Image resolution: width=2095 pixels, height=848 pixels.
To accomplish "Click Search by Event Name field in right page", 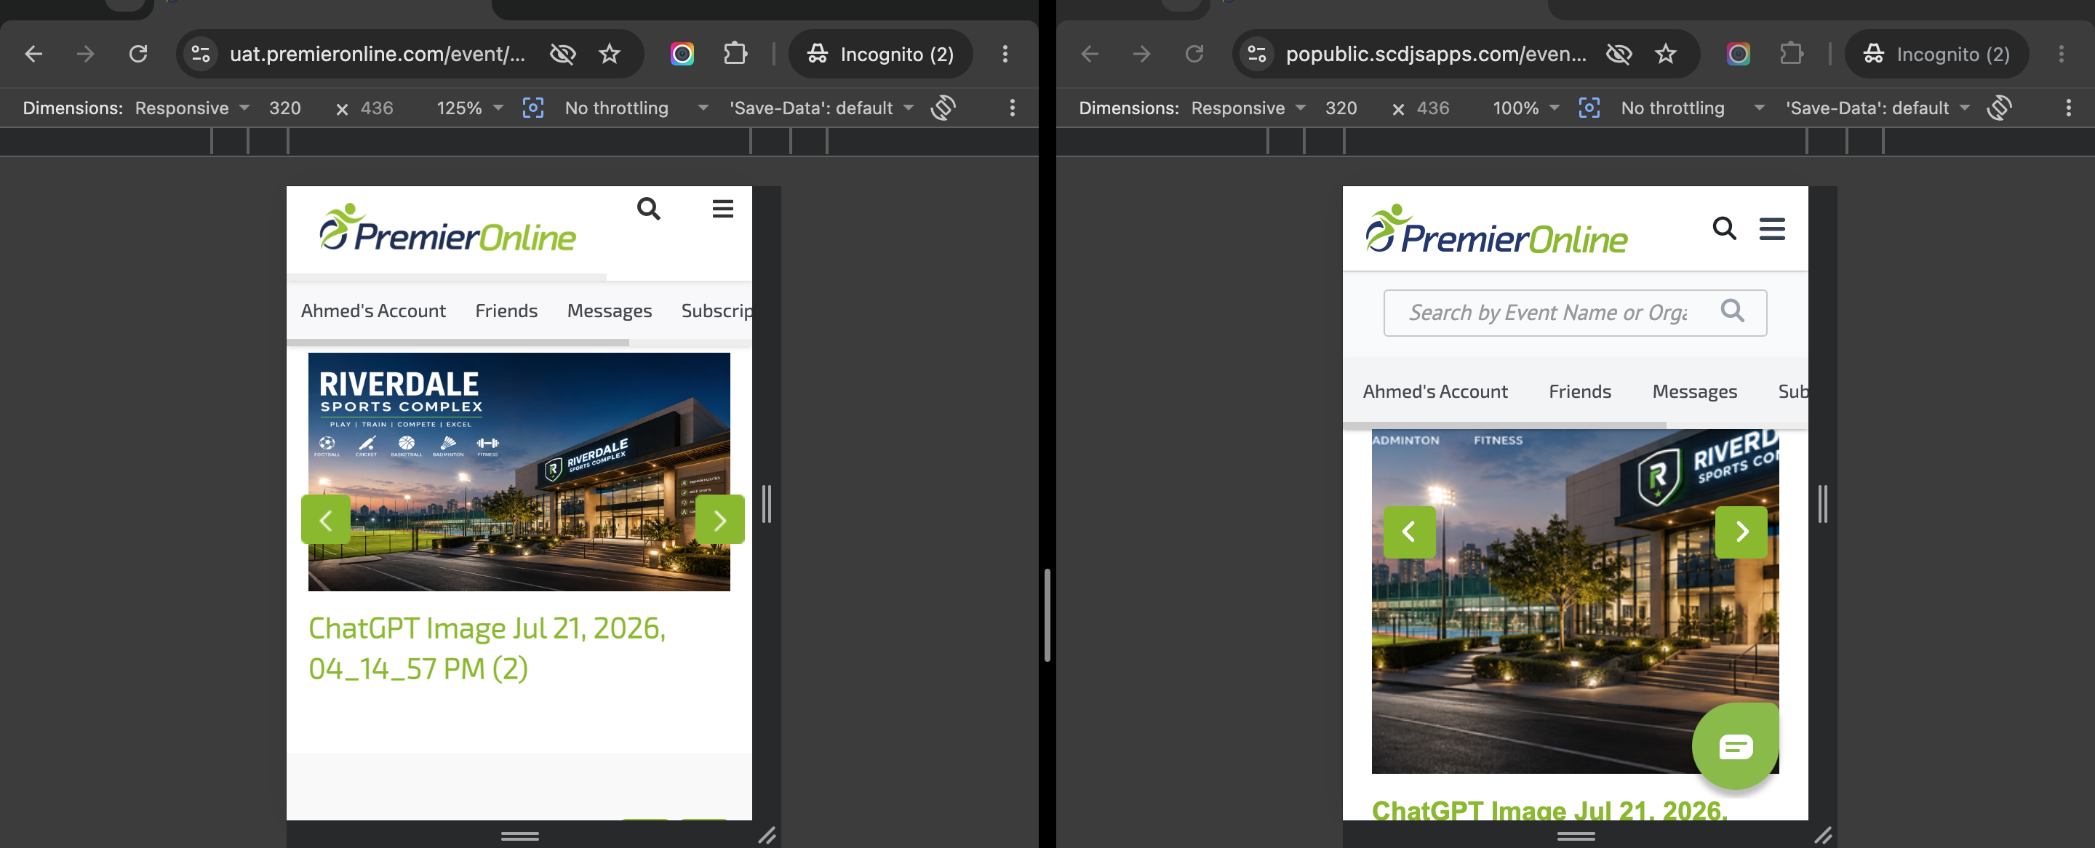I will point(1576,313).
